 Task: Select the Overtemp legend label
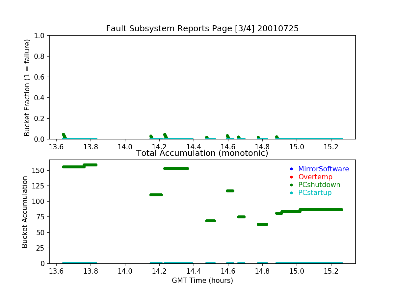tap(315, 177)
